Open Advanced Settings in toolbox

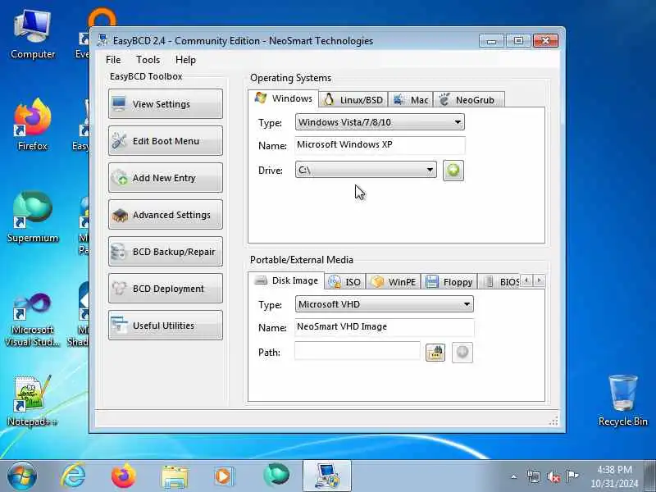[x=166, y=215]
